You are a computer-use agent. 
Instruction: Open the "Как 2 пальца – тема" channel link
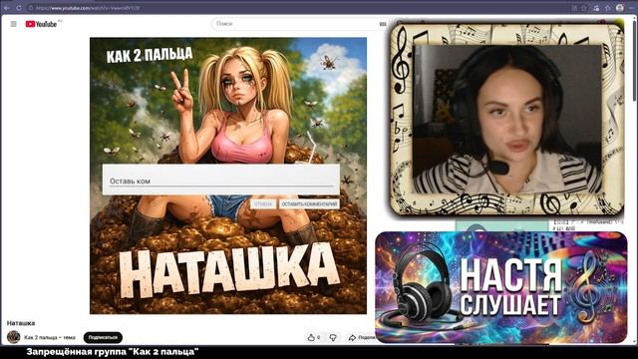tap(50, 337)
